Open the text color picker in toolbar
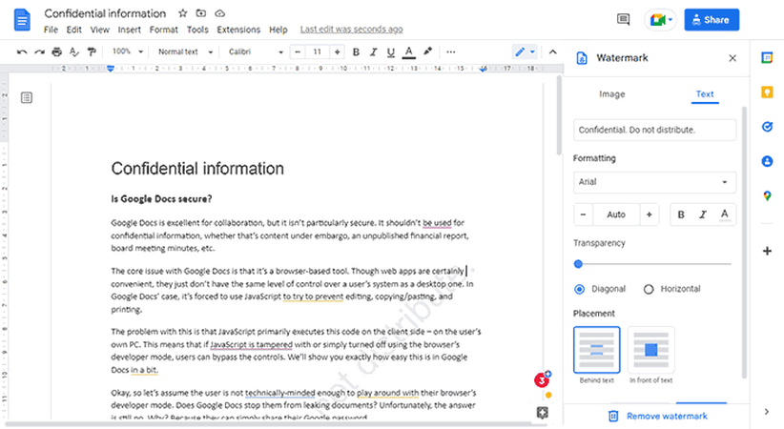The image size is (784, 429). (409, 52)
